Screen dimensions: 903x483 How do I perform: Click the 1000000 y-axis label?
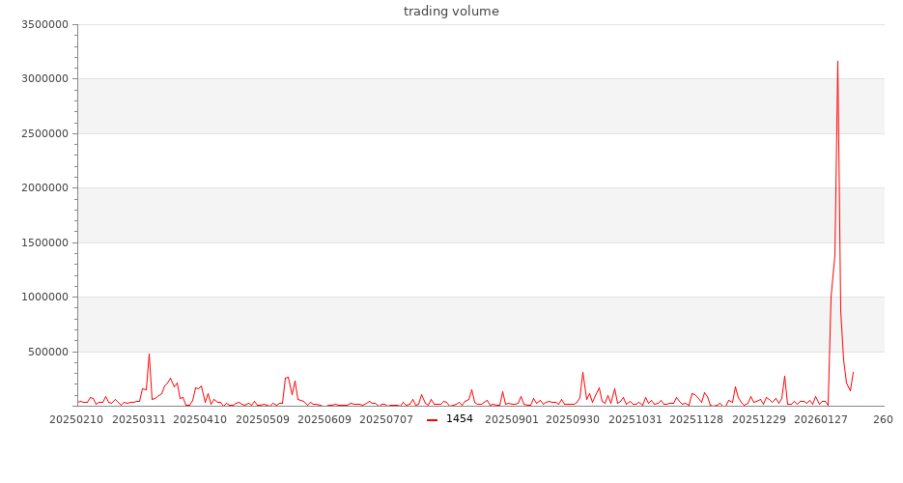[x=47, y=298]
